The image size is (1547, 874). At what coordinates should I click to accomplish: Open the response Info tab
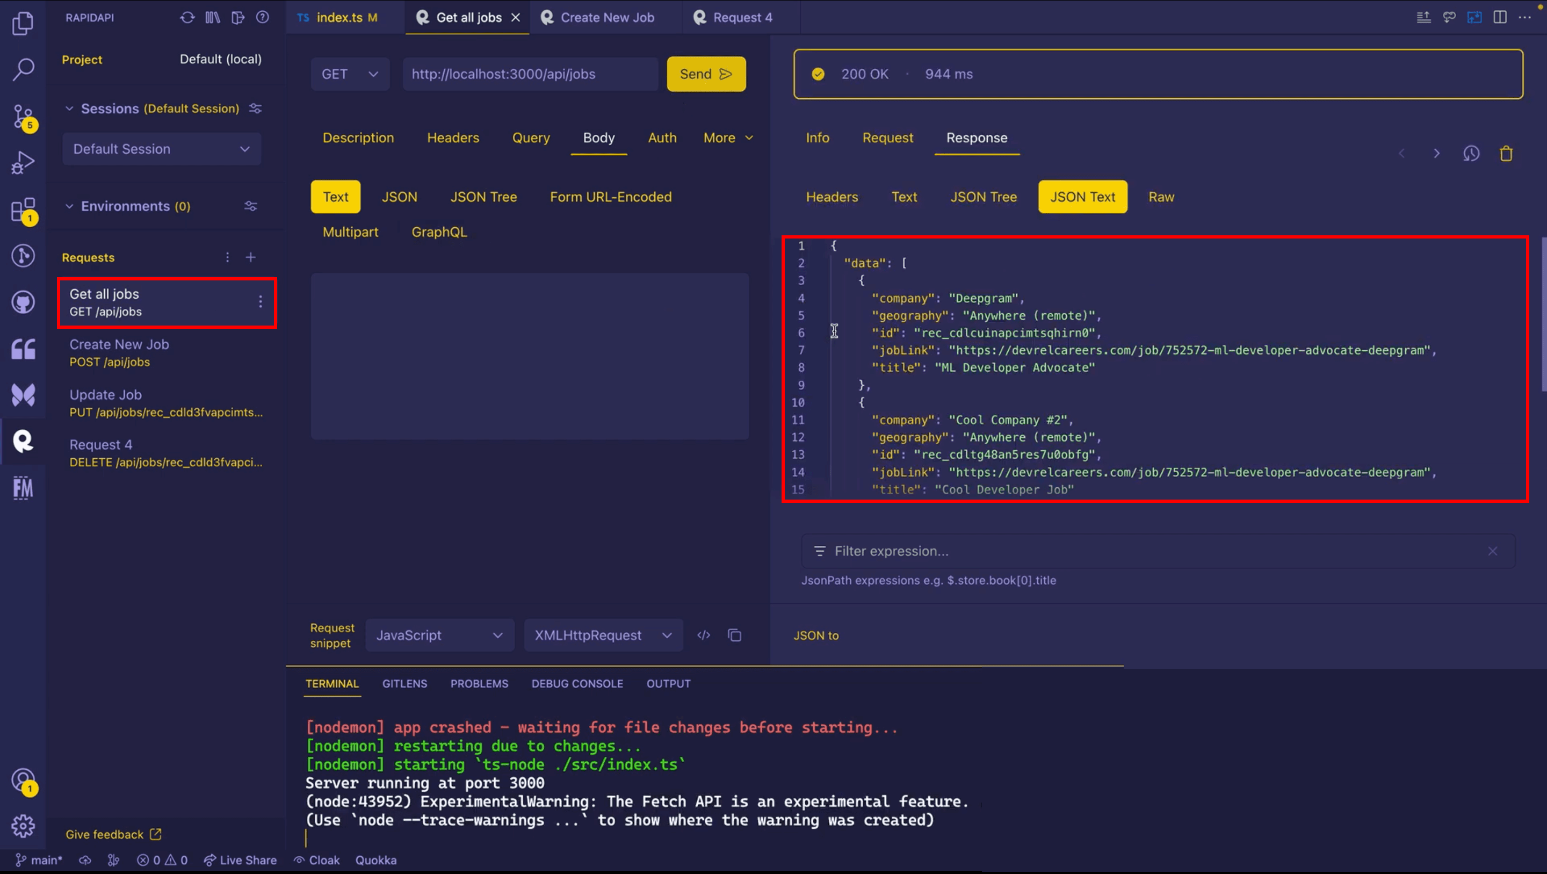pos(818,138)
